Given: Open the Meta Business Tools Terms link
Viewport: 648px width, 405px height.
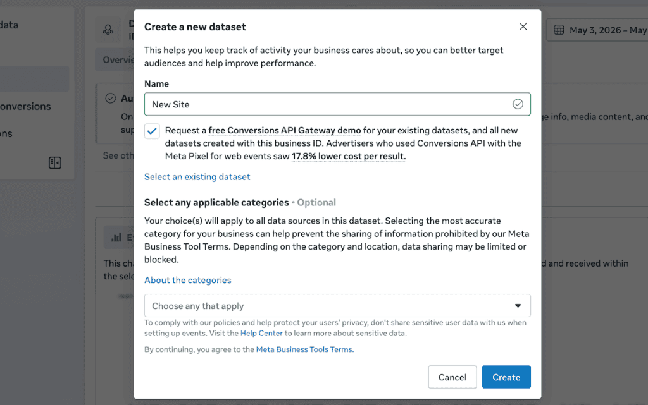Looking at the screenshot, I should click(x=304, y=349).
